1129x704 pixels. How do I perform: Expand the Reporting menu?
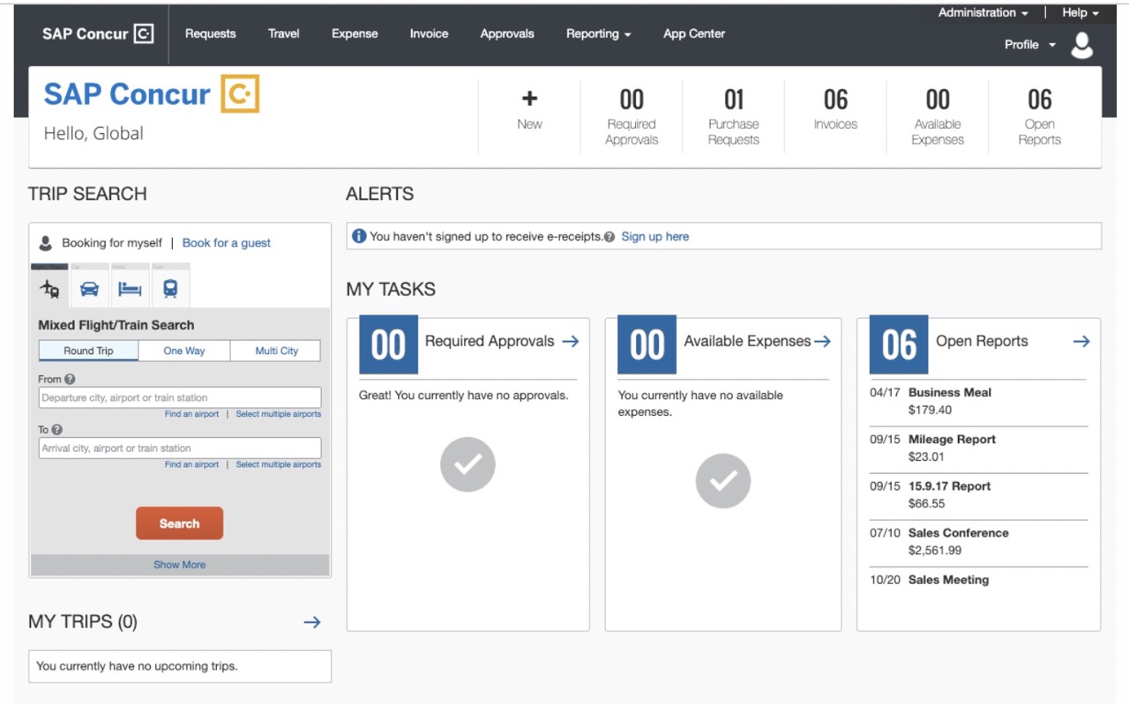click(599, 34)
